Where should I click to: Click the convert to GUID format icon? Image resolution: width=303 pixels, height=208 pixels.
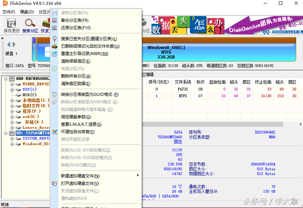point(54,94)
